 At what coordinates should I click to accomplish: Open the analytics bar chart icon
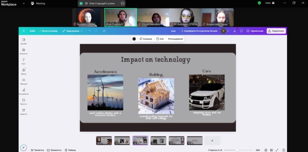(235, 31)
